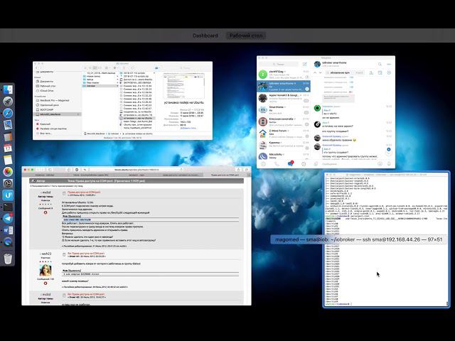This screenshot has height=341, width=455.
Task: Select rightmost Safari tab Права доступа на COM-port
Action: pyautogui.click(x=225, y=175)
